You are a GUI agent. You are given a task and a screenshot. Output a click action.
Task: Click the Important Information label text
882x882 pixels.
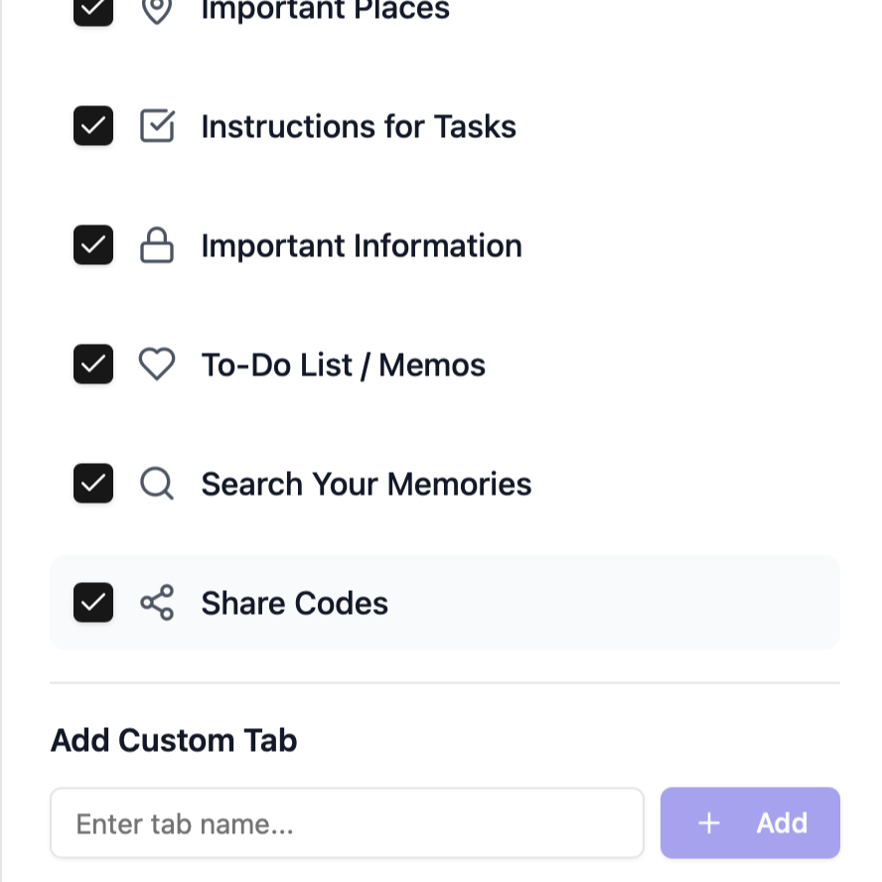(361, 245)
